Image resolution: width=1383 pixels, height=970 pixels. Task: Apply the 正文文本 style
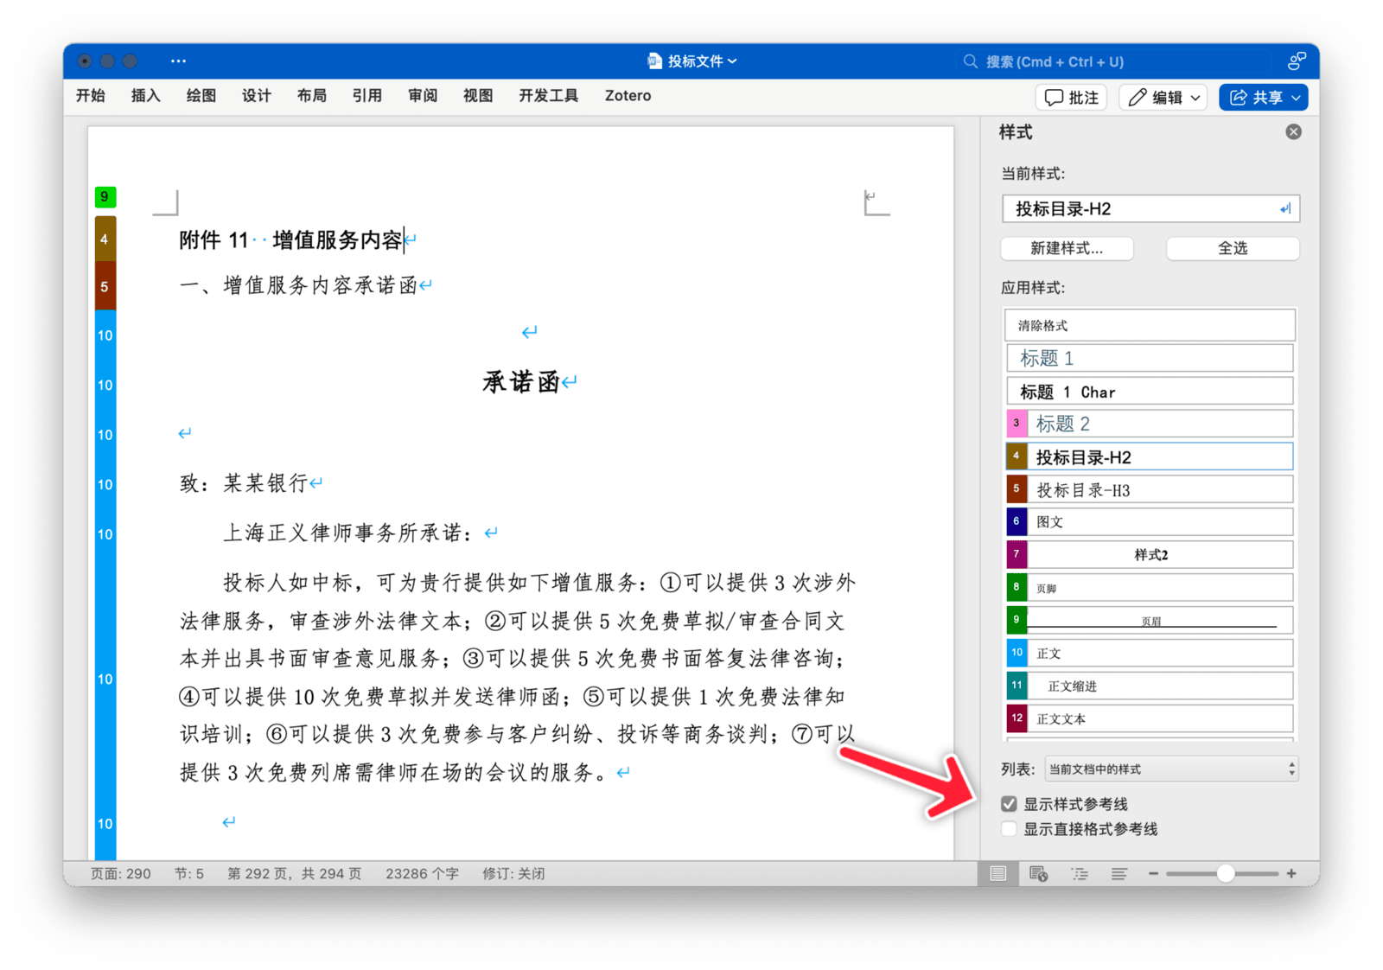pyautogui.click(x=1159, y=718)
